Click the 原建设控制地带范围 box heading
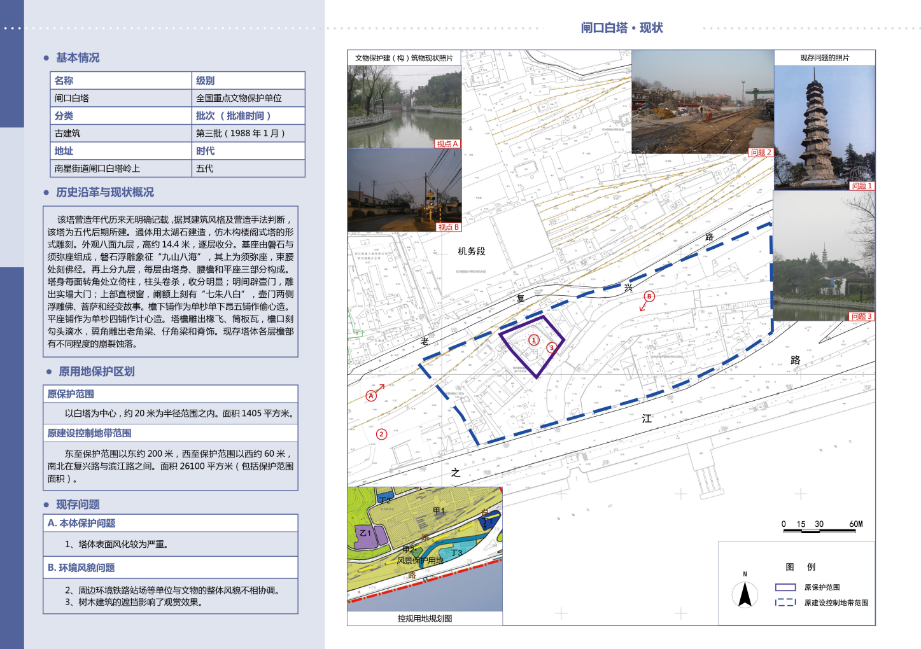This screenshot has height=649, width=921. 89,433
